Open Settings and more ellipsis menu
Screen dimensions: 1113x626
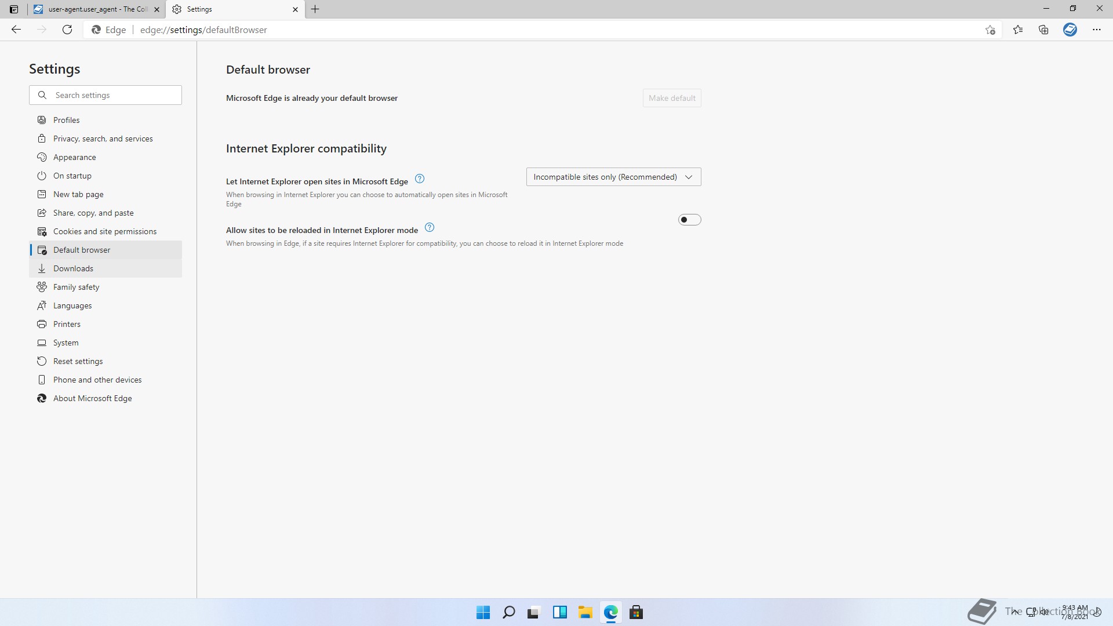tap(1096, 30)
